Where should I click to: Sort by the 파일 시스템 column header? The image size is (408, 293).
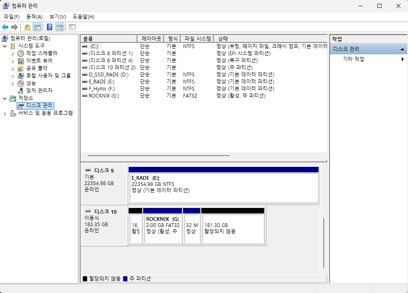click(197, 39)
